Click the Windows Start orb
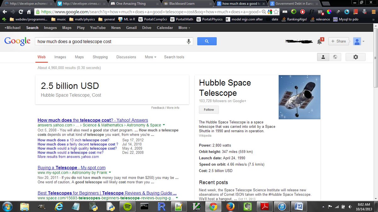The width and height of the screenshot is (378, 212). coord(8,206)
